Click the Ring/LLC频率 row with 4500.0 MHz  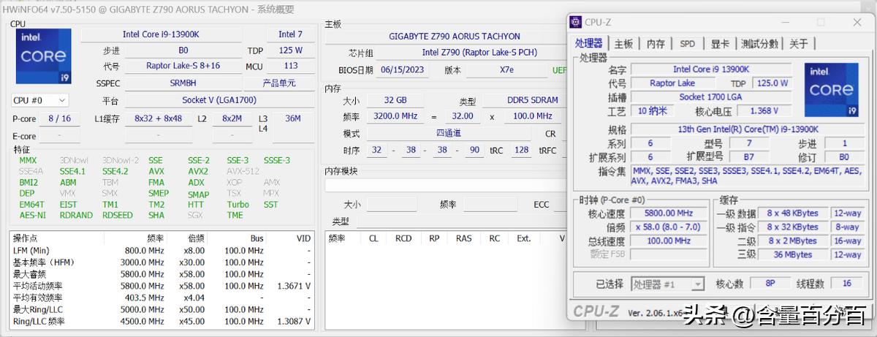(x=162, y=321)
